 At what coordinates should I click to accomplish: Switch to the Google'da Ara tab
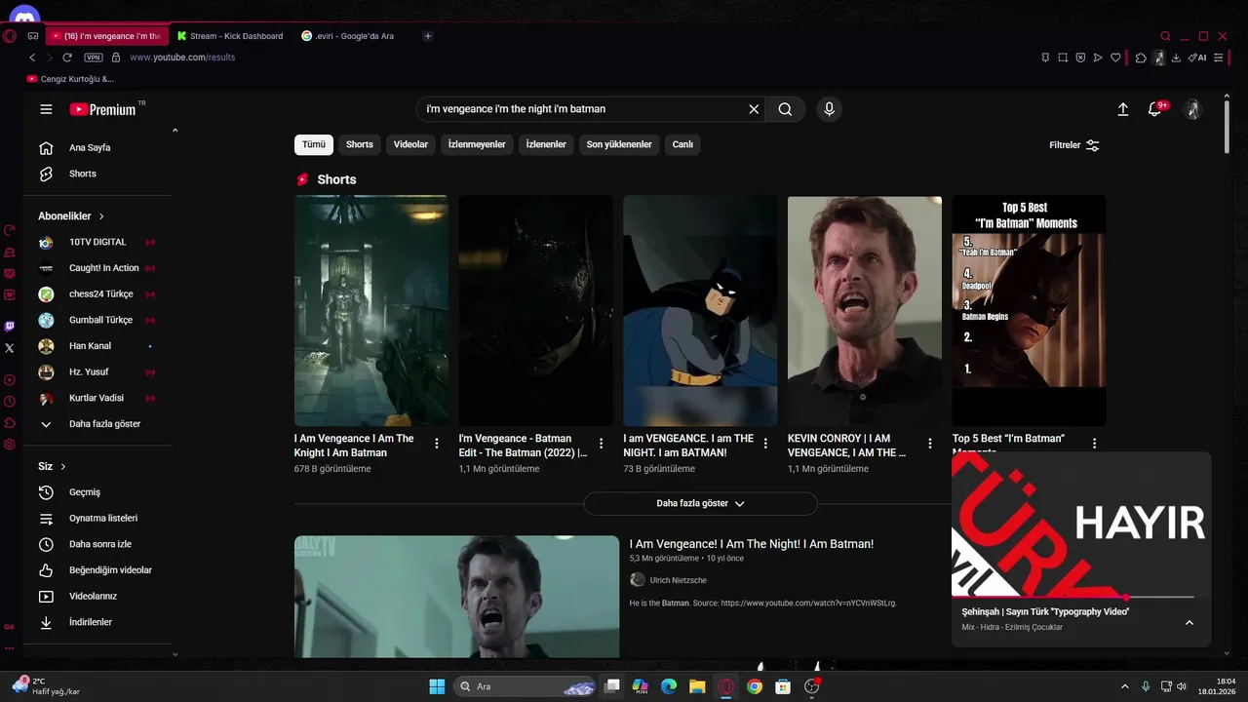pyautogui.click(x=348, y=36)
